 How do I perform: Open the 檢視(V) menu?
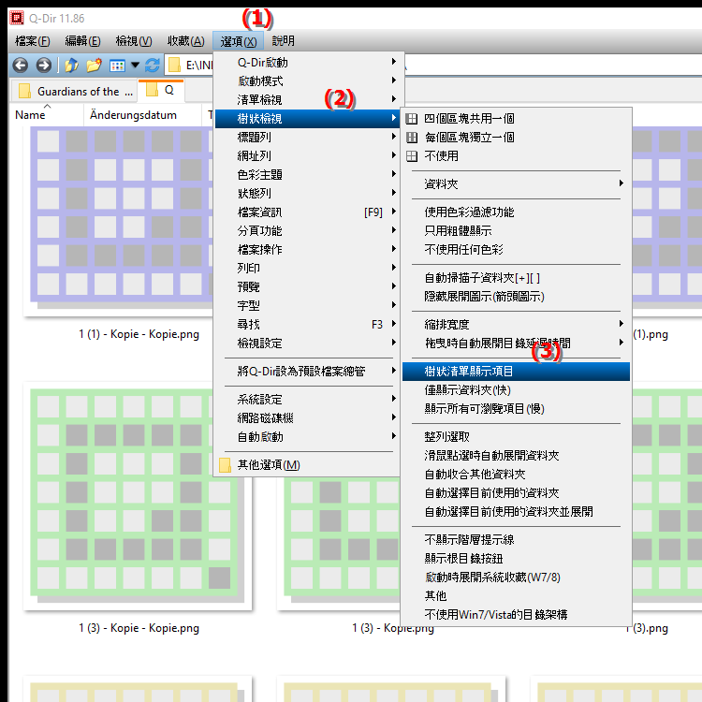click(x=134, y=41)
